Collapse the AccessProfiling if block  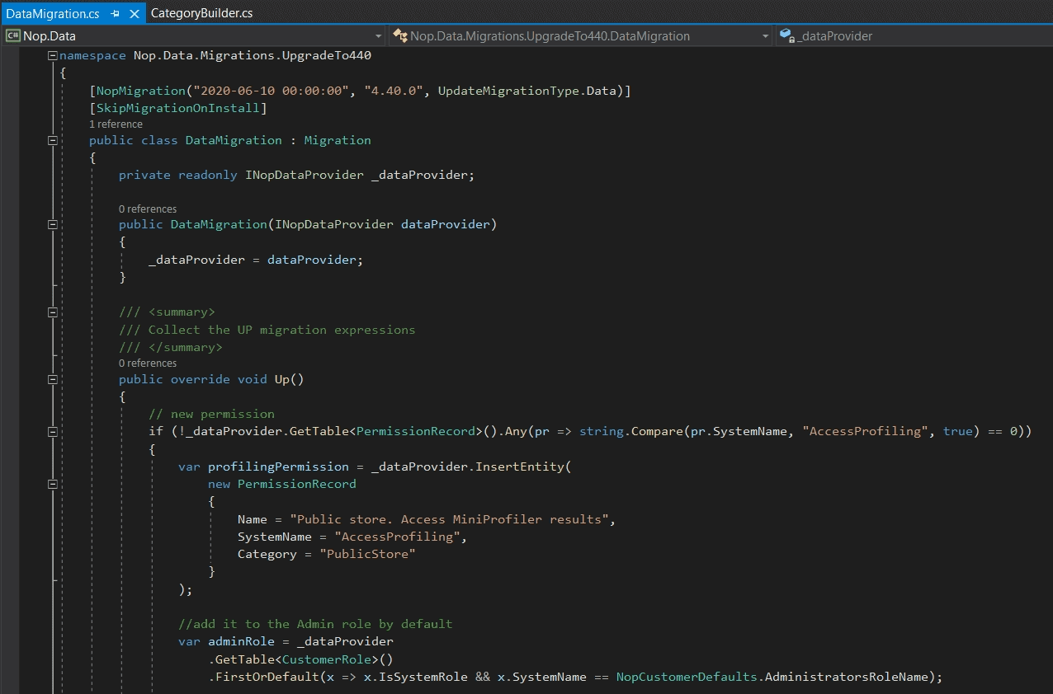click(x=52, y=431)
